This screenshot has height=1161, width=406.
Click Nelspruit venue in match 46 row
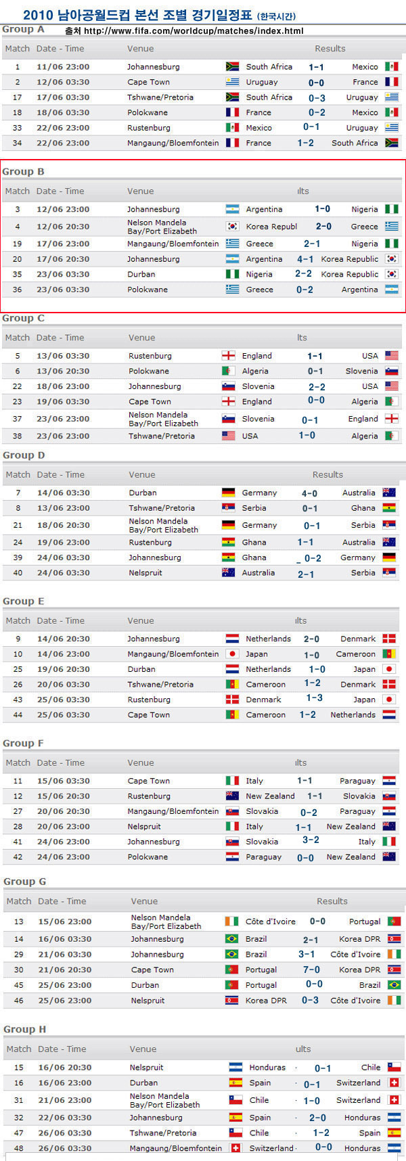[148, 1001]
